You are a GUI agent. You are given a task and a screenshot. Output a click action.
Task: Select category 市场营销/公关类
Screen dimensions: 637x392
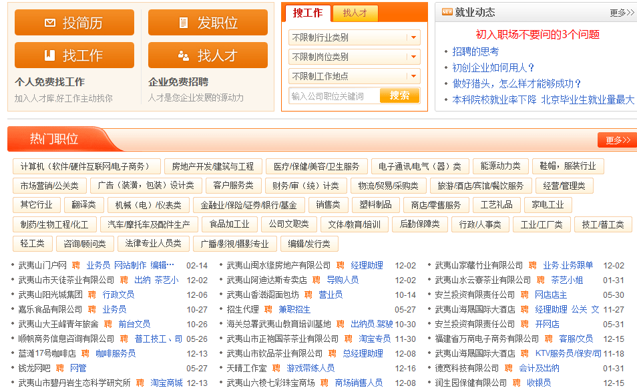(x=49, y=186)
